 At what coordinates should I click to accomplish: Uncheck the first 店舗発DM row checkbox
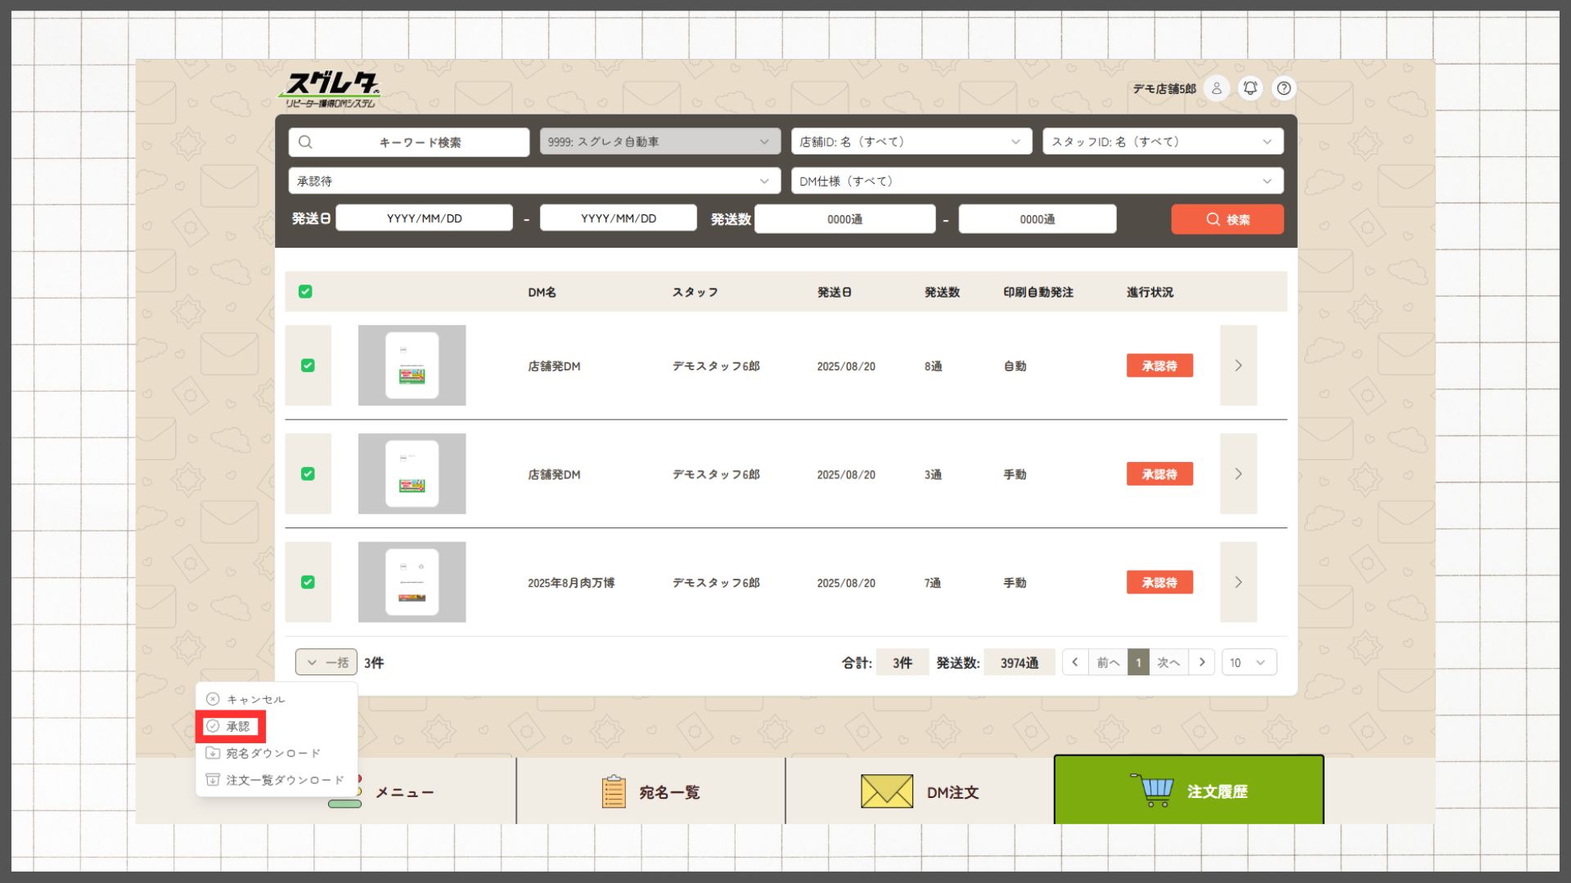pos(308,365)
